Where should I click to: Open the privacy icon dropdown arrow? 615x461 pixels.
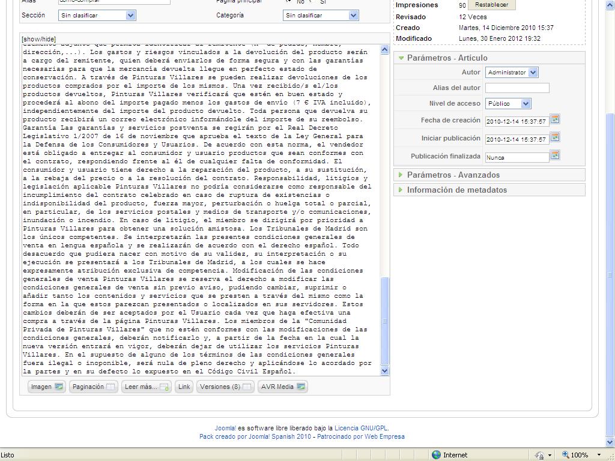pos(550,455)
